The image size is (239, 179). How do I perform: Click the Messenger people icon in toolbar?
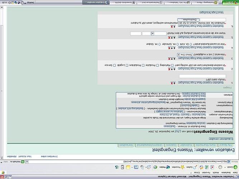[x=117, y=167]
